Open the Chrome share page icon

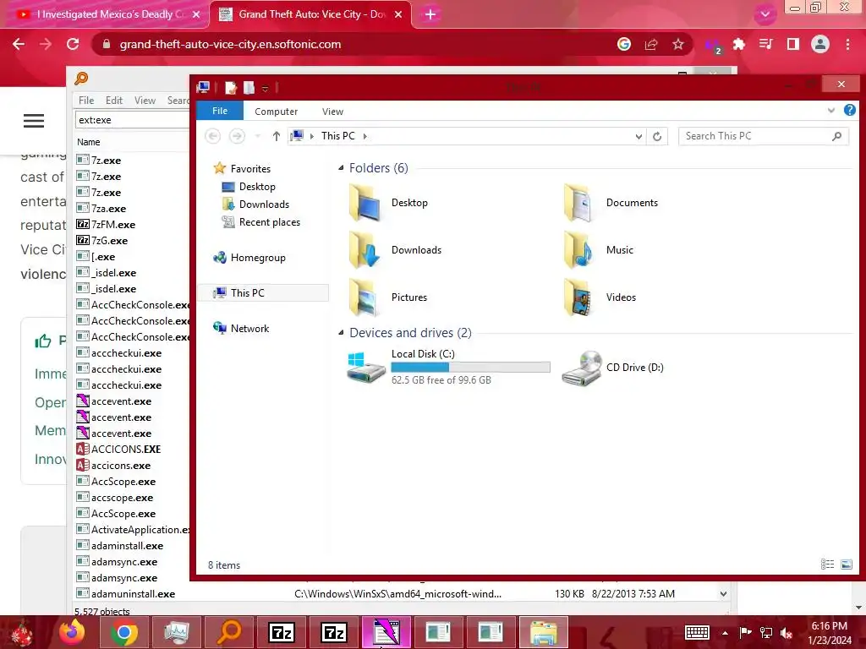pos(651,44)
